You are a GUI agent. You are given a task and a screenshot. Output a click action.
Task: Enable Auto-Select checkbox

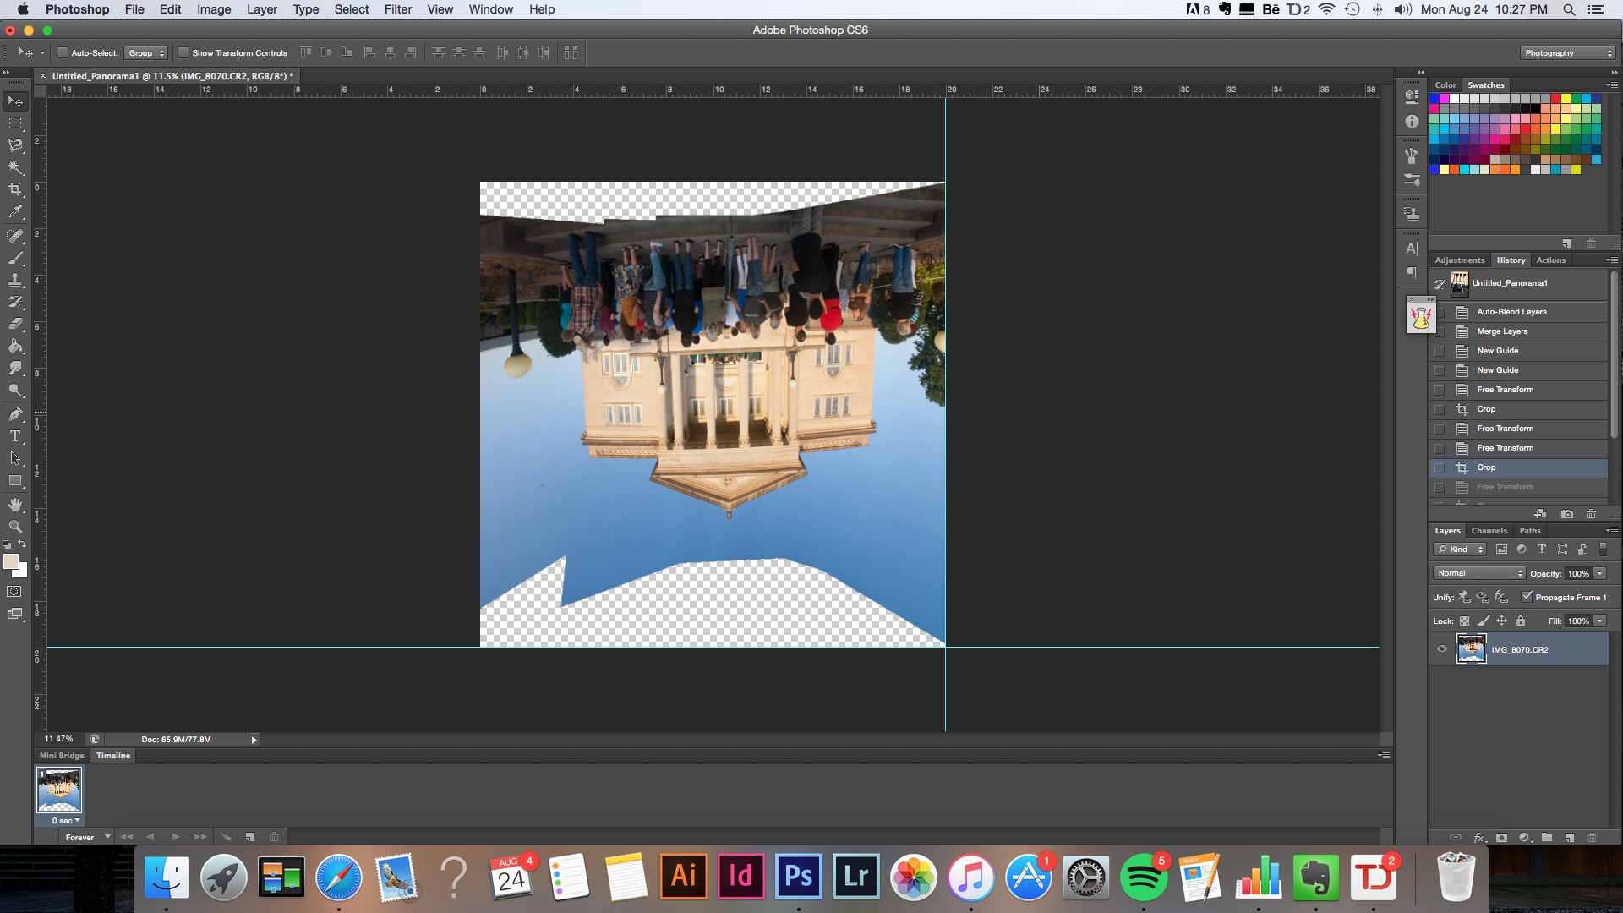[63, 52]
